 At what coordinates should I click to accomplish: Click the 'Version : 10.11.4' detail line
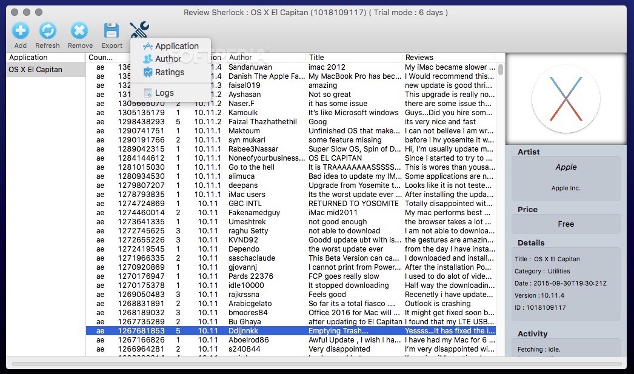(539, 296)
